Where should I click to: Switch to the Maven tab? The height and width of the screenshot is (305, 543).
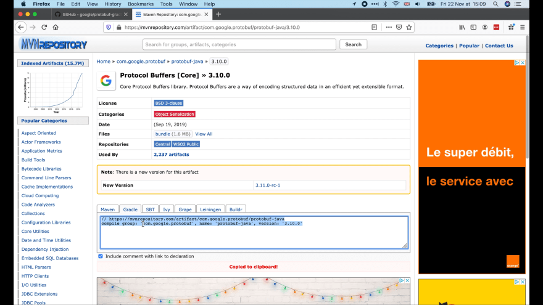[108, 209]
